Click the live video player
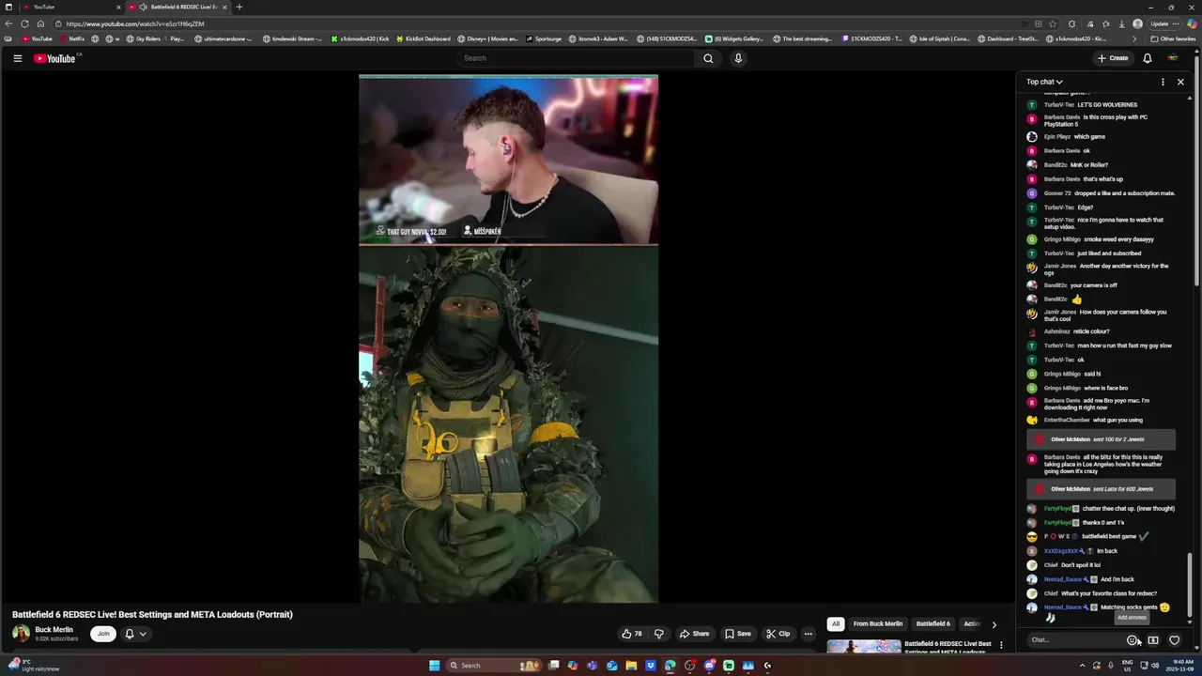The width and height of the screenshot is (1202, 676). tap(508, 339)
